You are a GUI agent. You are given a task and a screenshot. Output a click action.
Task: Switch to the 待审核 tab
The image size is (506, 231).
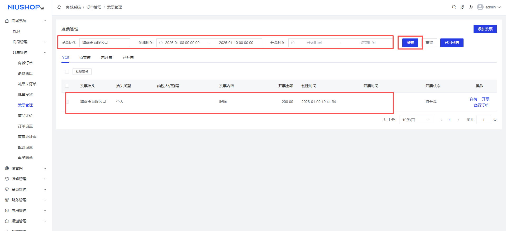click(85, 57)
